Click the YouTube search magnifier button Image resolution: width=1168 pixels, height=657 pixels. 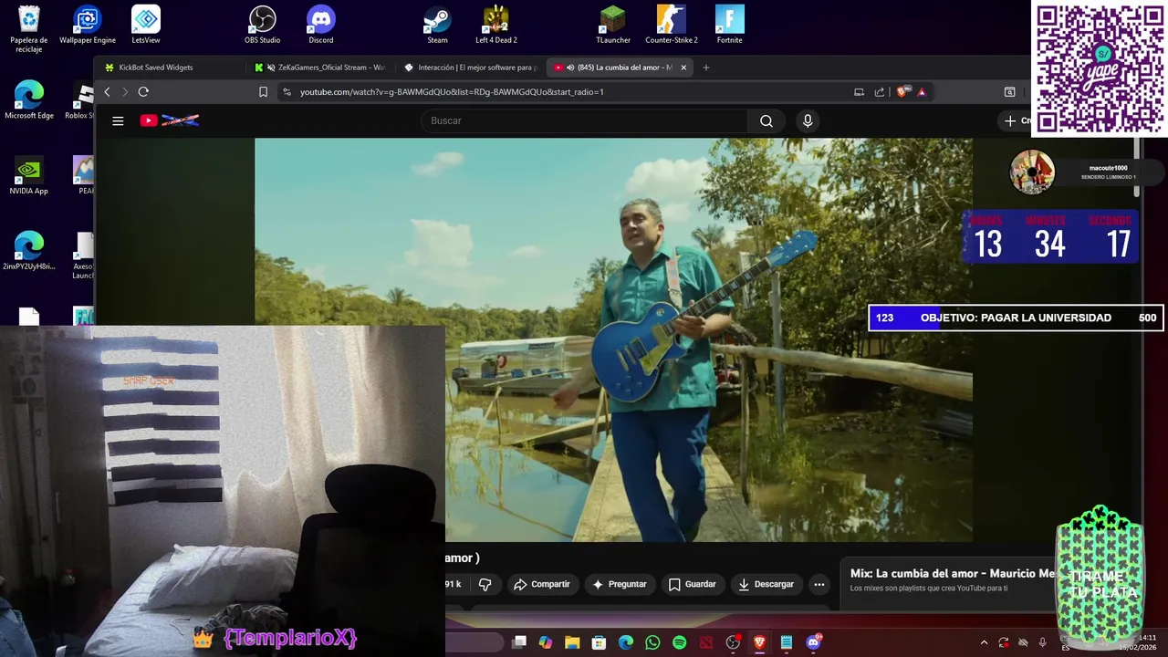(x=766, y=120)
